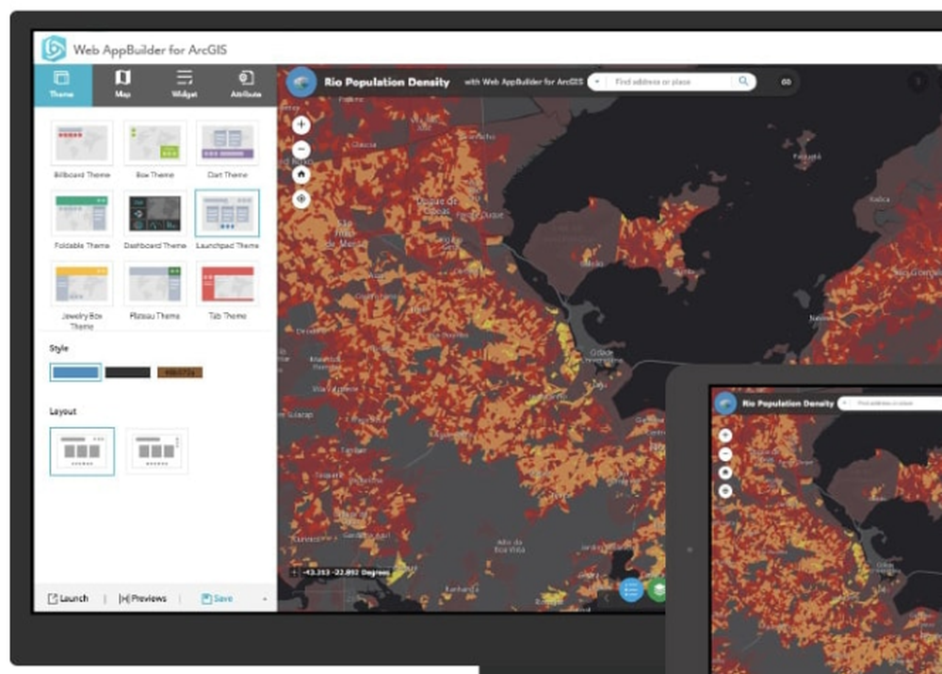The width and height of the screenshot is (942, 674).
Task: Select the brown style swatch
Action: pyautogui.click(x=180, y=372)
